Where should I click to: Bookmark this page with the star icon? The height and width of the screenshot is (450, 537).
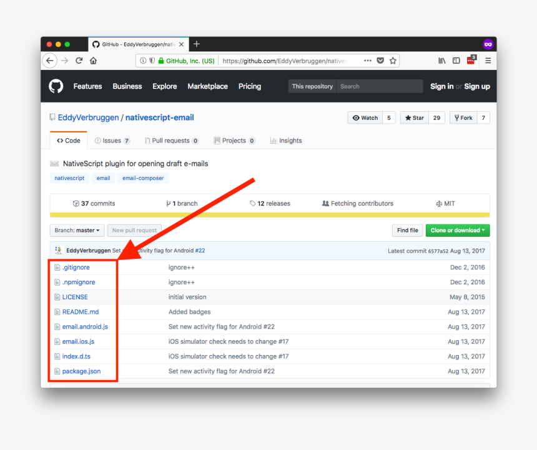pyautogui.click(x=393, y=61)
